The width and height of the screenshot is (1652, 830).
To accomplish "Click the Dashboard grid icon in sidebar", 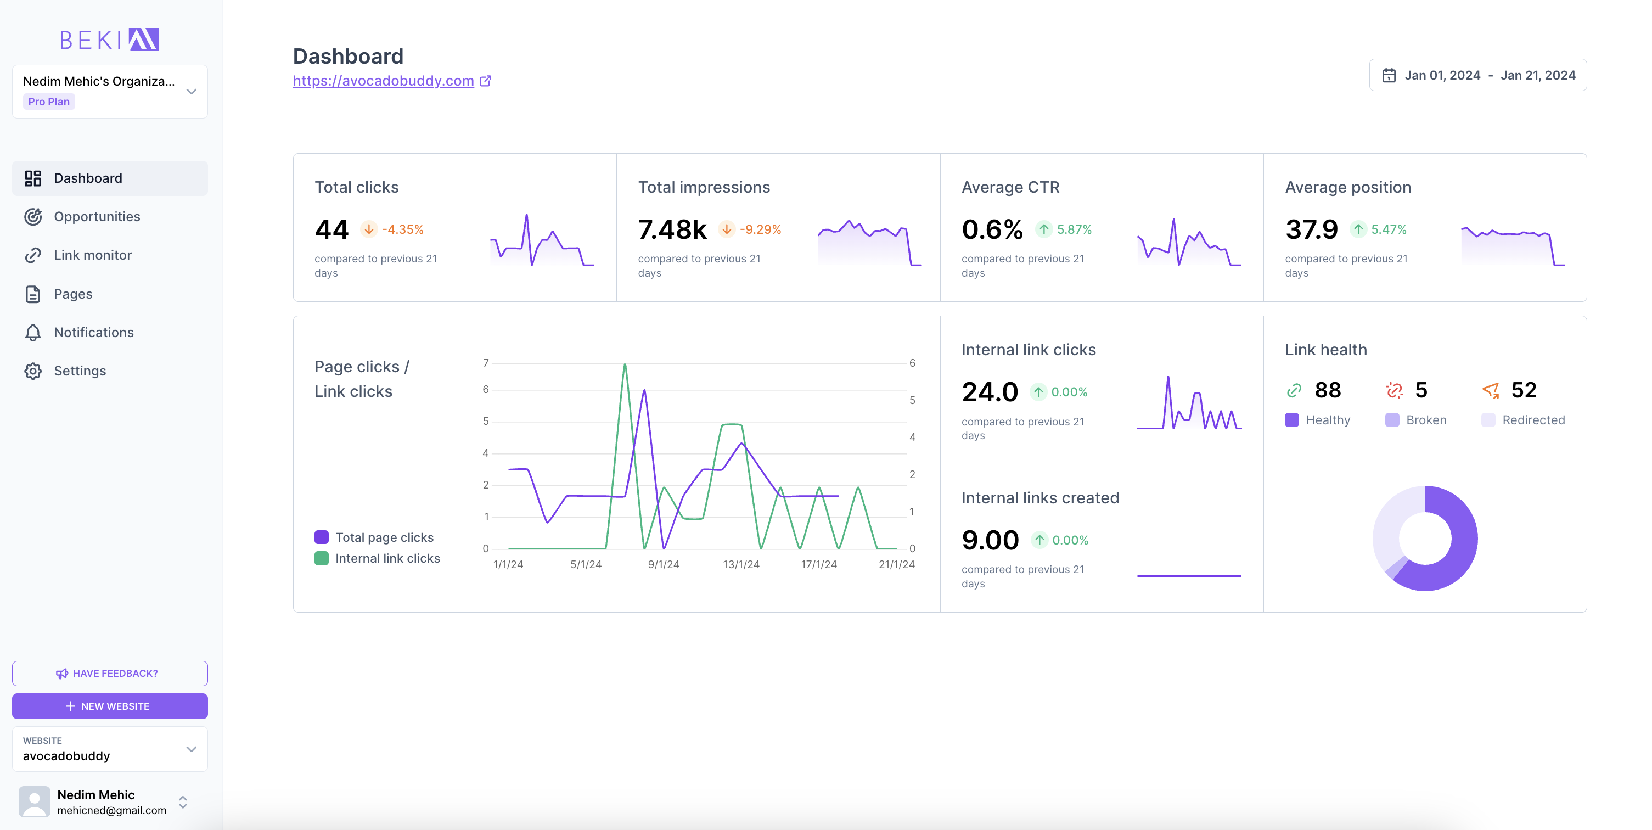I will click(33, 178).
